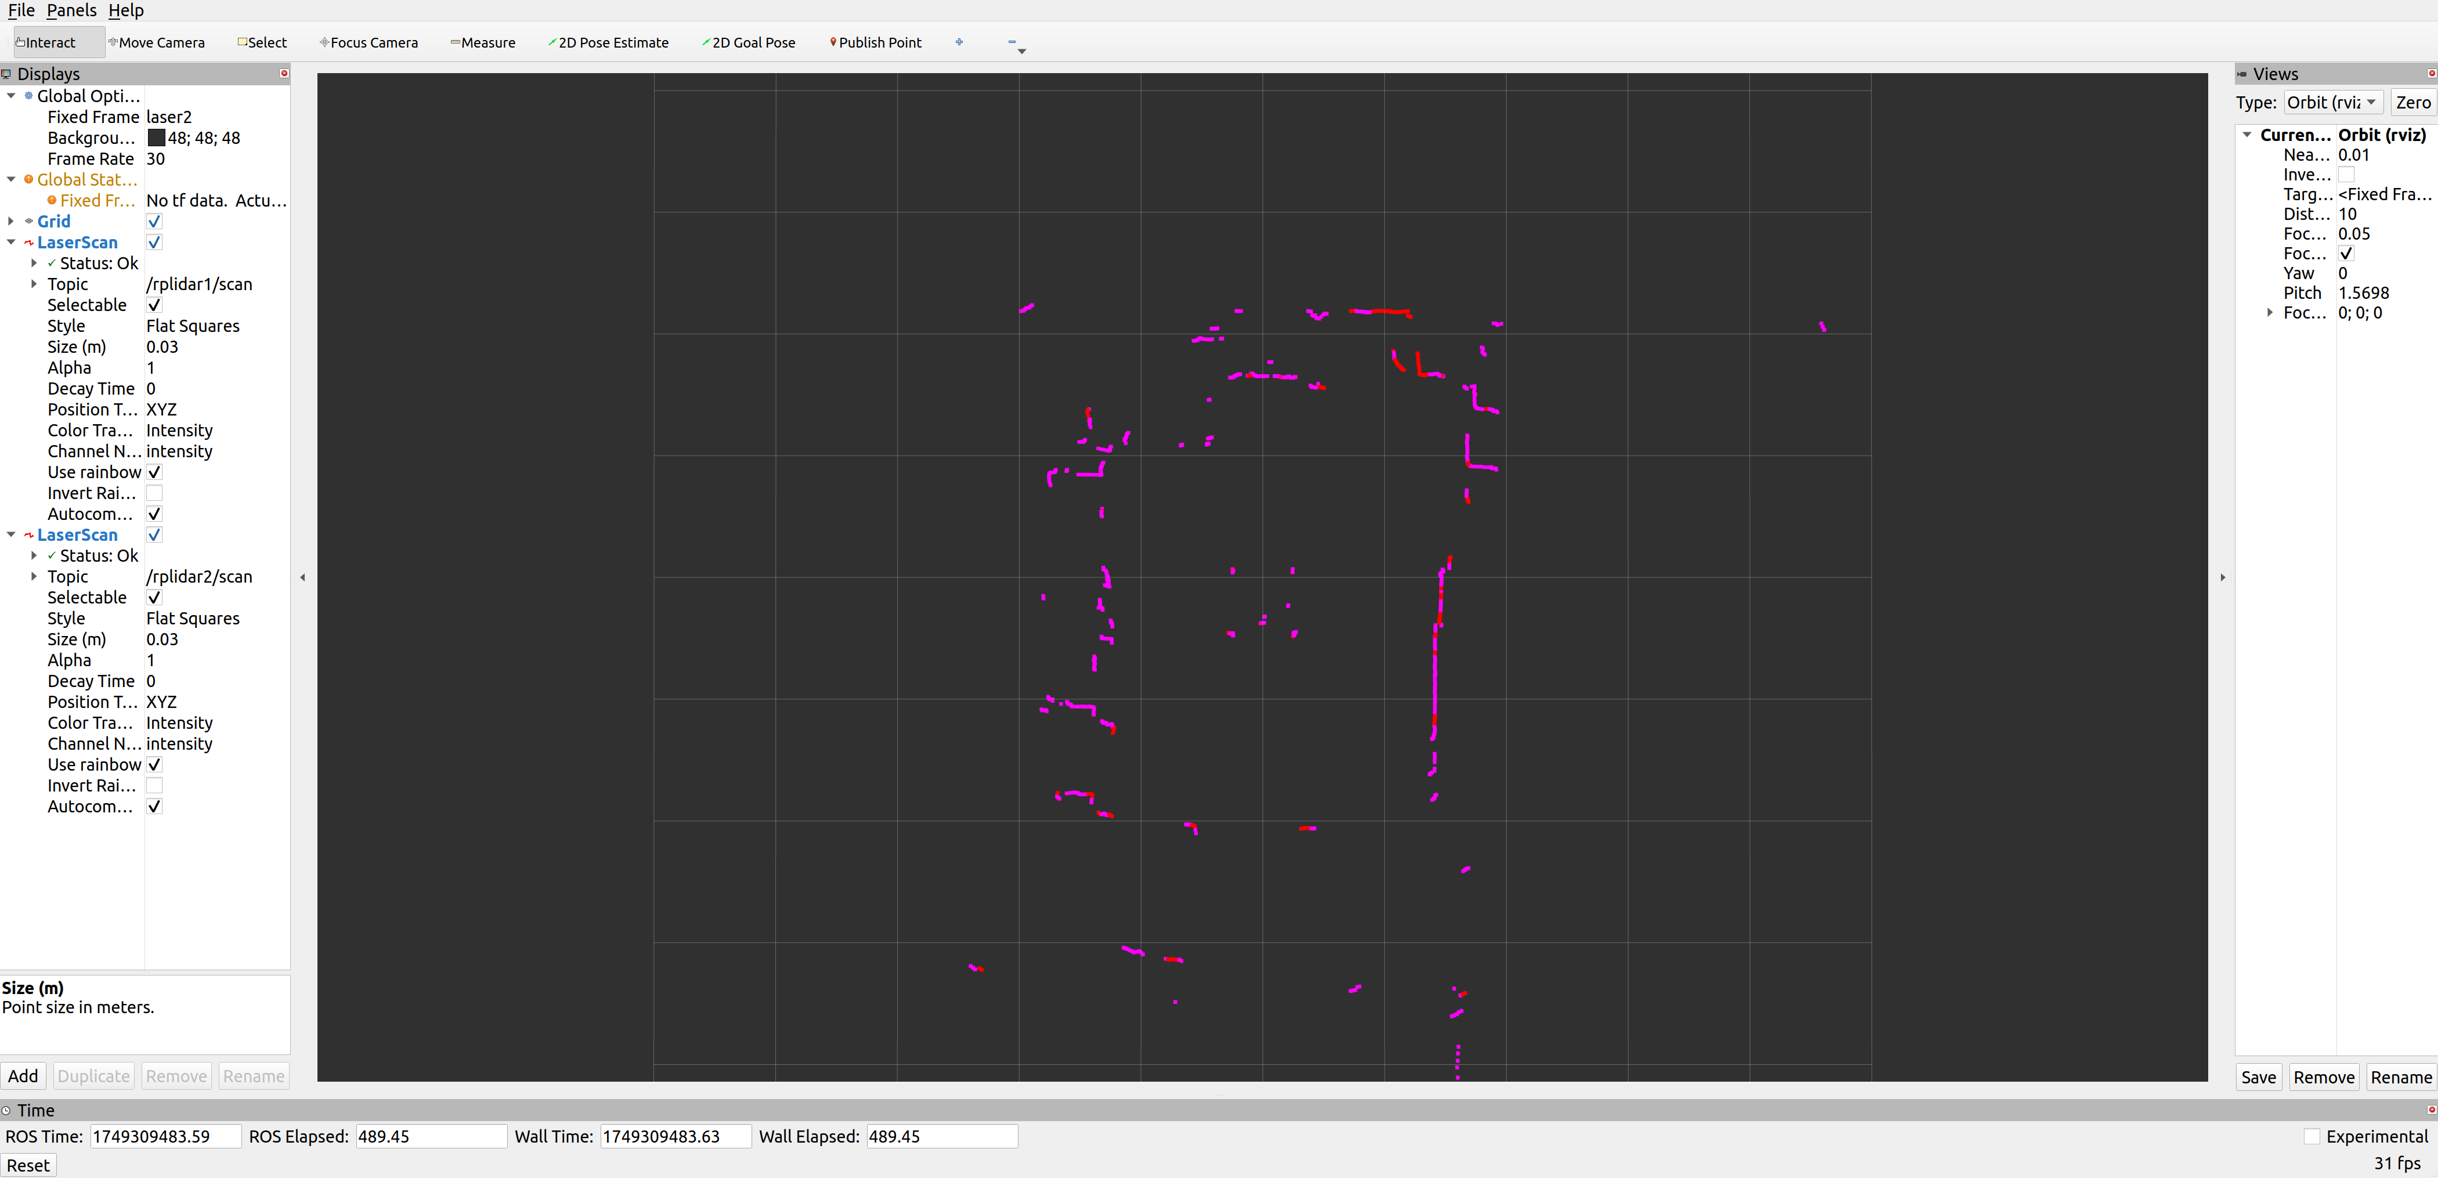2438x1178 pixels.
Task: Open the view Type dropdown
Action: point(2333,102)
